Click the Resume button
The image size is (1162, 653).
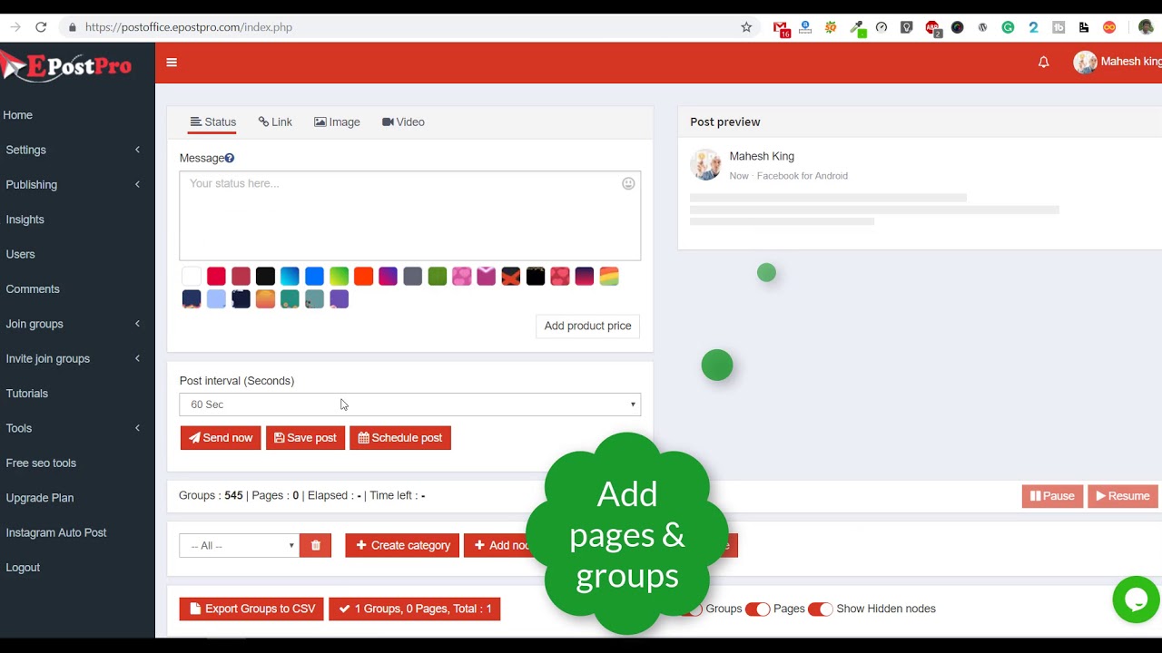1123,496
